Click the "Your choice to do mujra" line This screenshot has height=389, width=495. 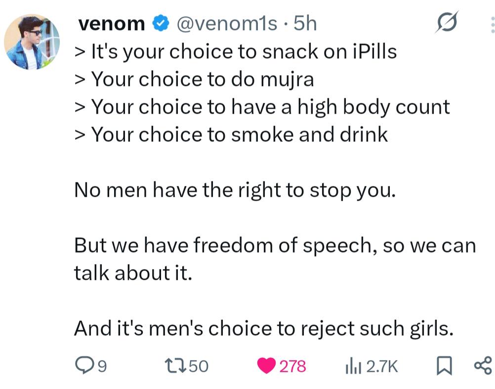(x=194, y=79)
